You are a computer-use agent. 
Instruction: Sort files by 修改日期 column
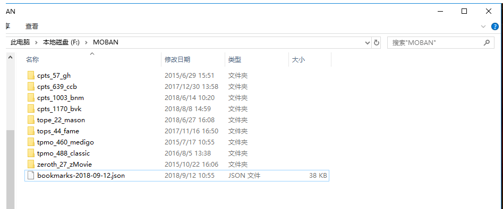(177, 59)
